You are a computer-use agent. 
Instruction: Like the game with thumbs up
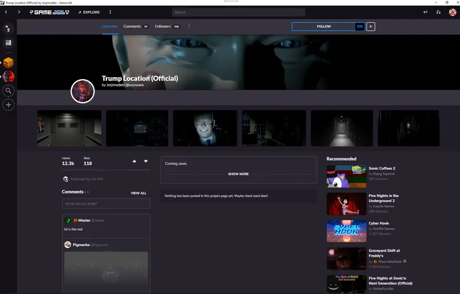point(134,161)
